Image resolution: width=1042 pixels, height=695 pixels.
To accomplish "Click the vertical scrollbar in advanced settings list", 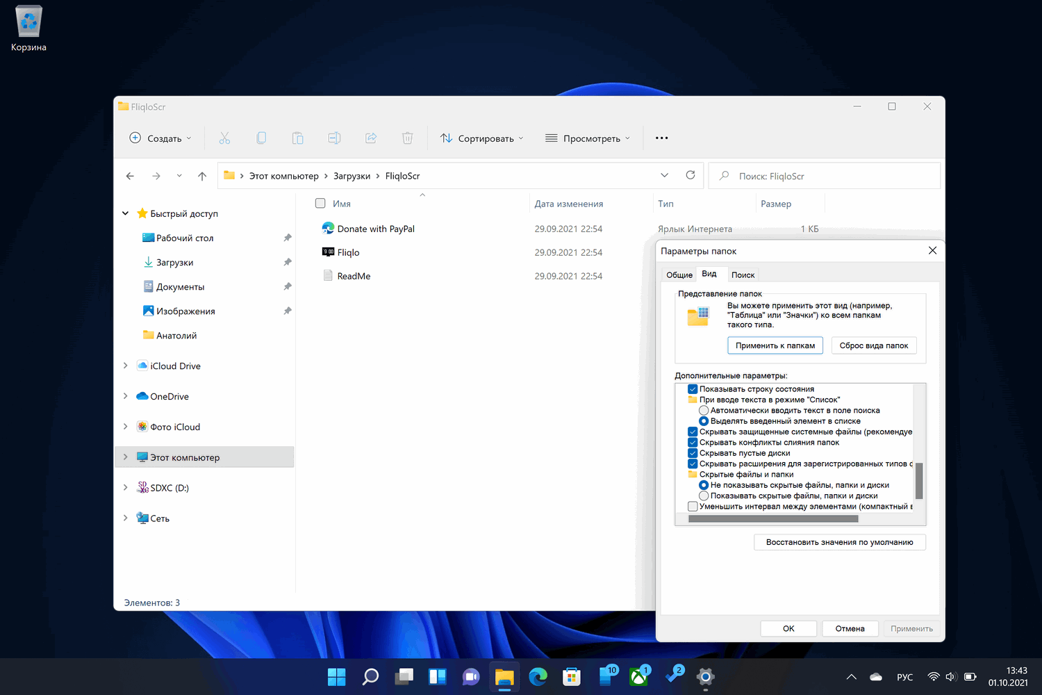I will 919,480.
